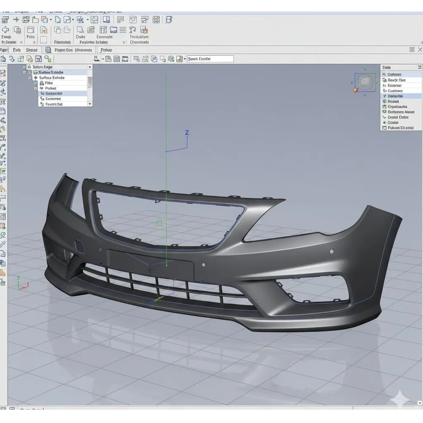Click the left-pointing arrow icon above Eraojs
This screenshot has height=423, width=423.
5,30
